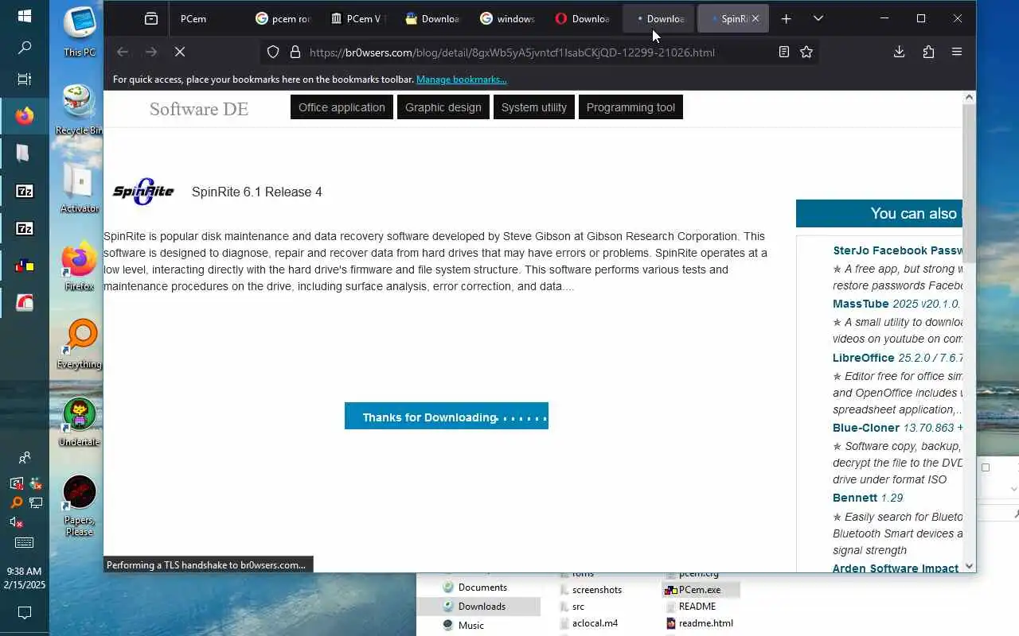Expand the list all tabs chevron
1019x636 pixels.
(x=818, y=18)
